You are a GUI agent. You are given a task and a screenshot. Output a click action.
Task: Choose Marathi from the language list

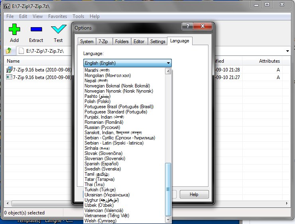point(124,70)
